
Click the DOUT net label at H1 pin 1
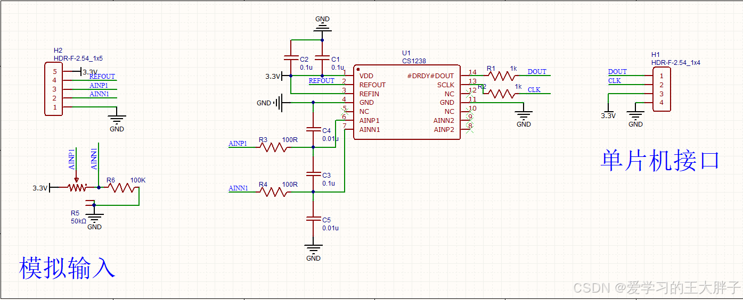click(617, 72)
